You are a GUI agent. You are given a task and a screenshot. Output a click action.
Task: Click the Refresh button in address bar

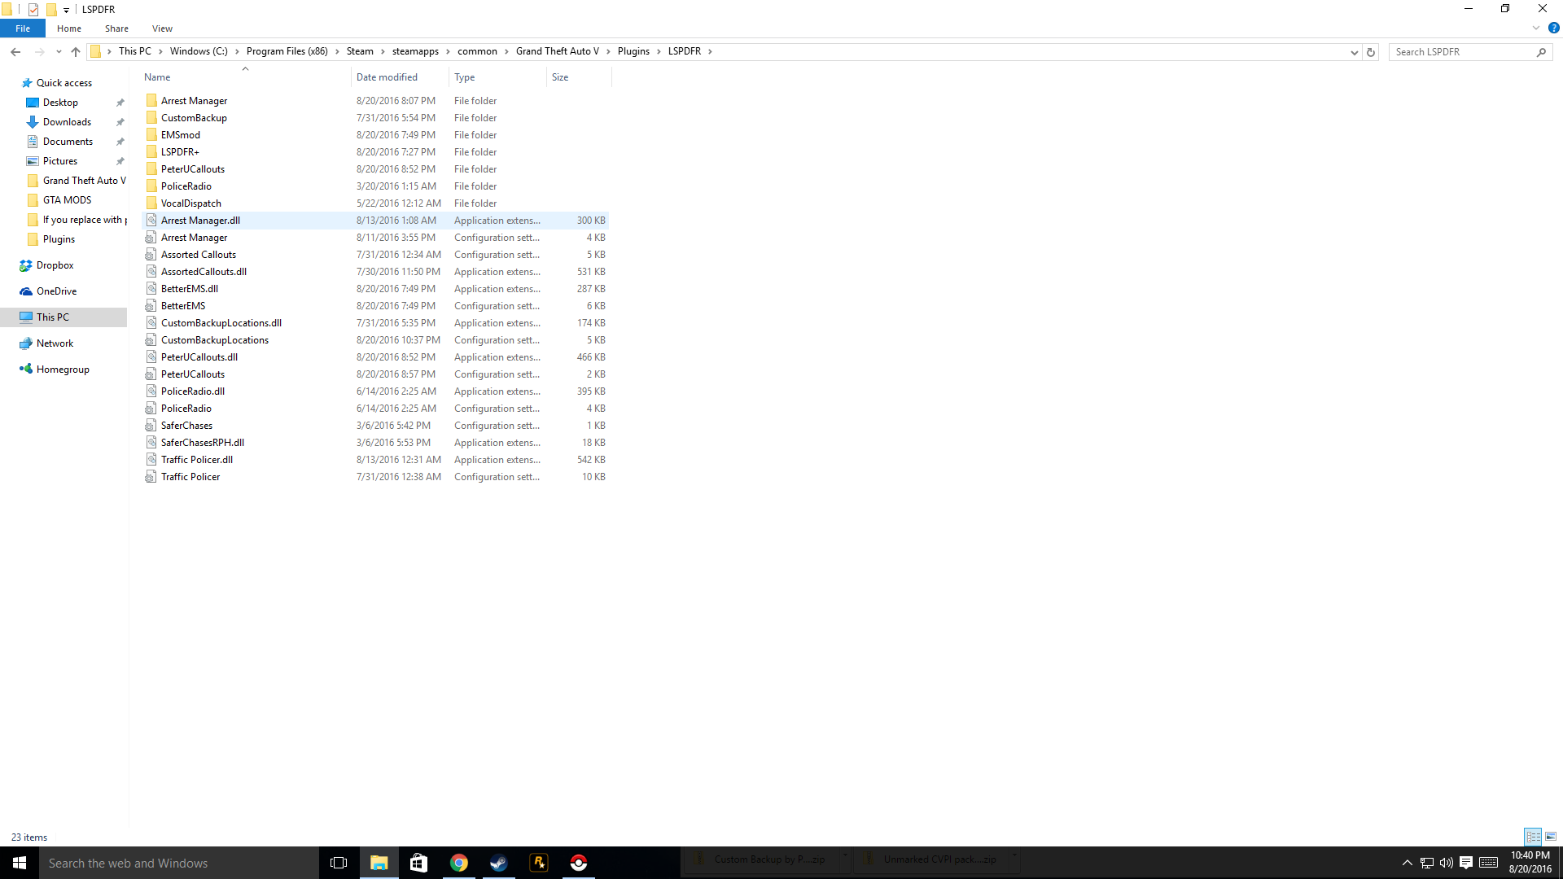tap(1371, 52)
